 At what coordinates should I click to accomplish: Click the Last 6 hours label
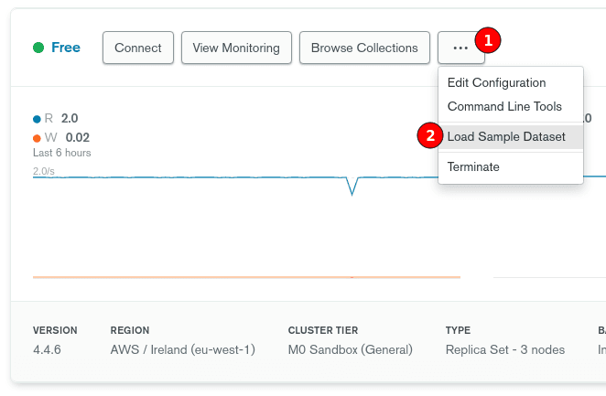61,153
